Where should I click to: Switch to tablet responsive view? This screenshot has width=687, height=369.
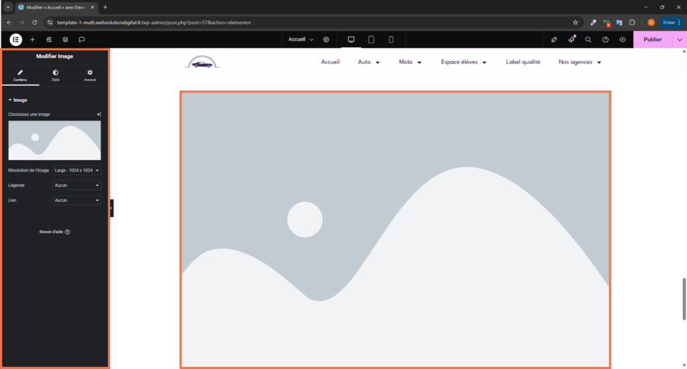point(371,40)
